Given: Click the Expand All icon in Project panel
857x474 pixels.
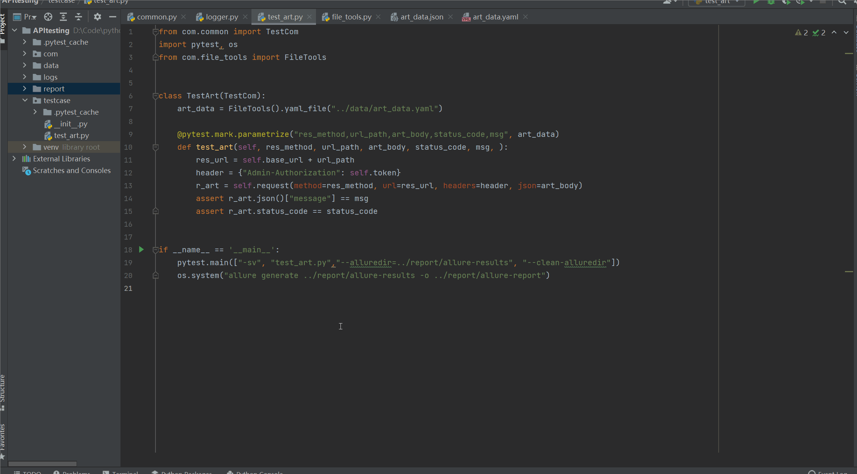Looking at the screenshot, I should (x=63, y=17).
